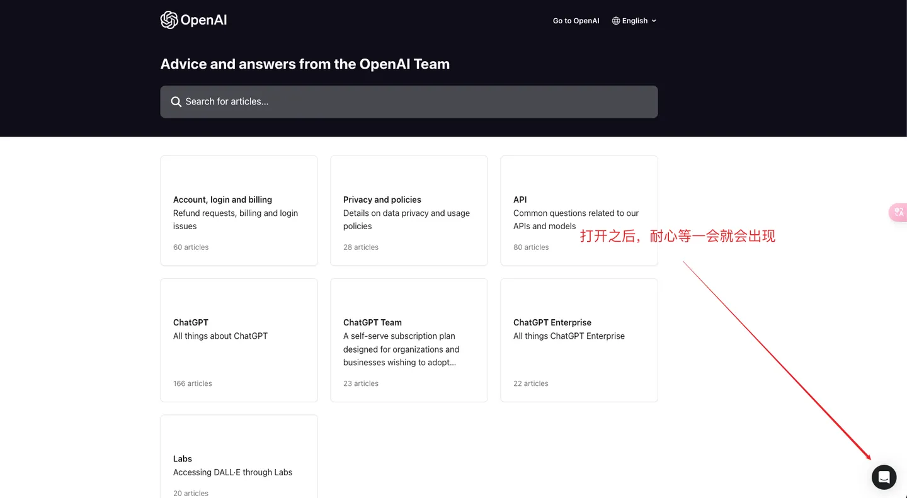
Task: Open the Privacy and policies collection
Action: tap(409, 210)
